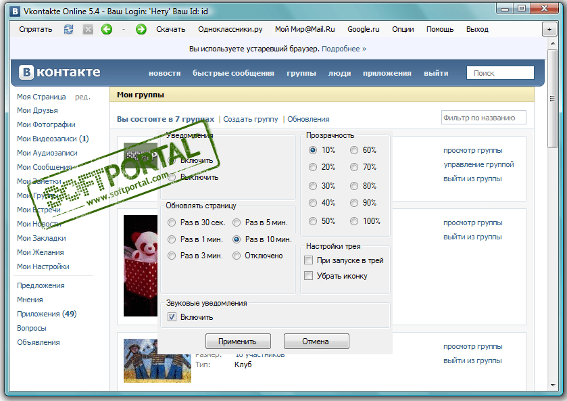567x401 pixels.
Task: Click Выход in the toolbar
Action: pyautogui.click(x=477, y=29)
